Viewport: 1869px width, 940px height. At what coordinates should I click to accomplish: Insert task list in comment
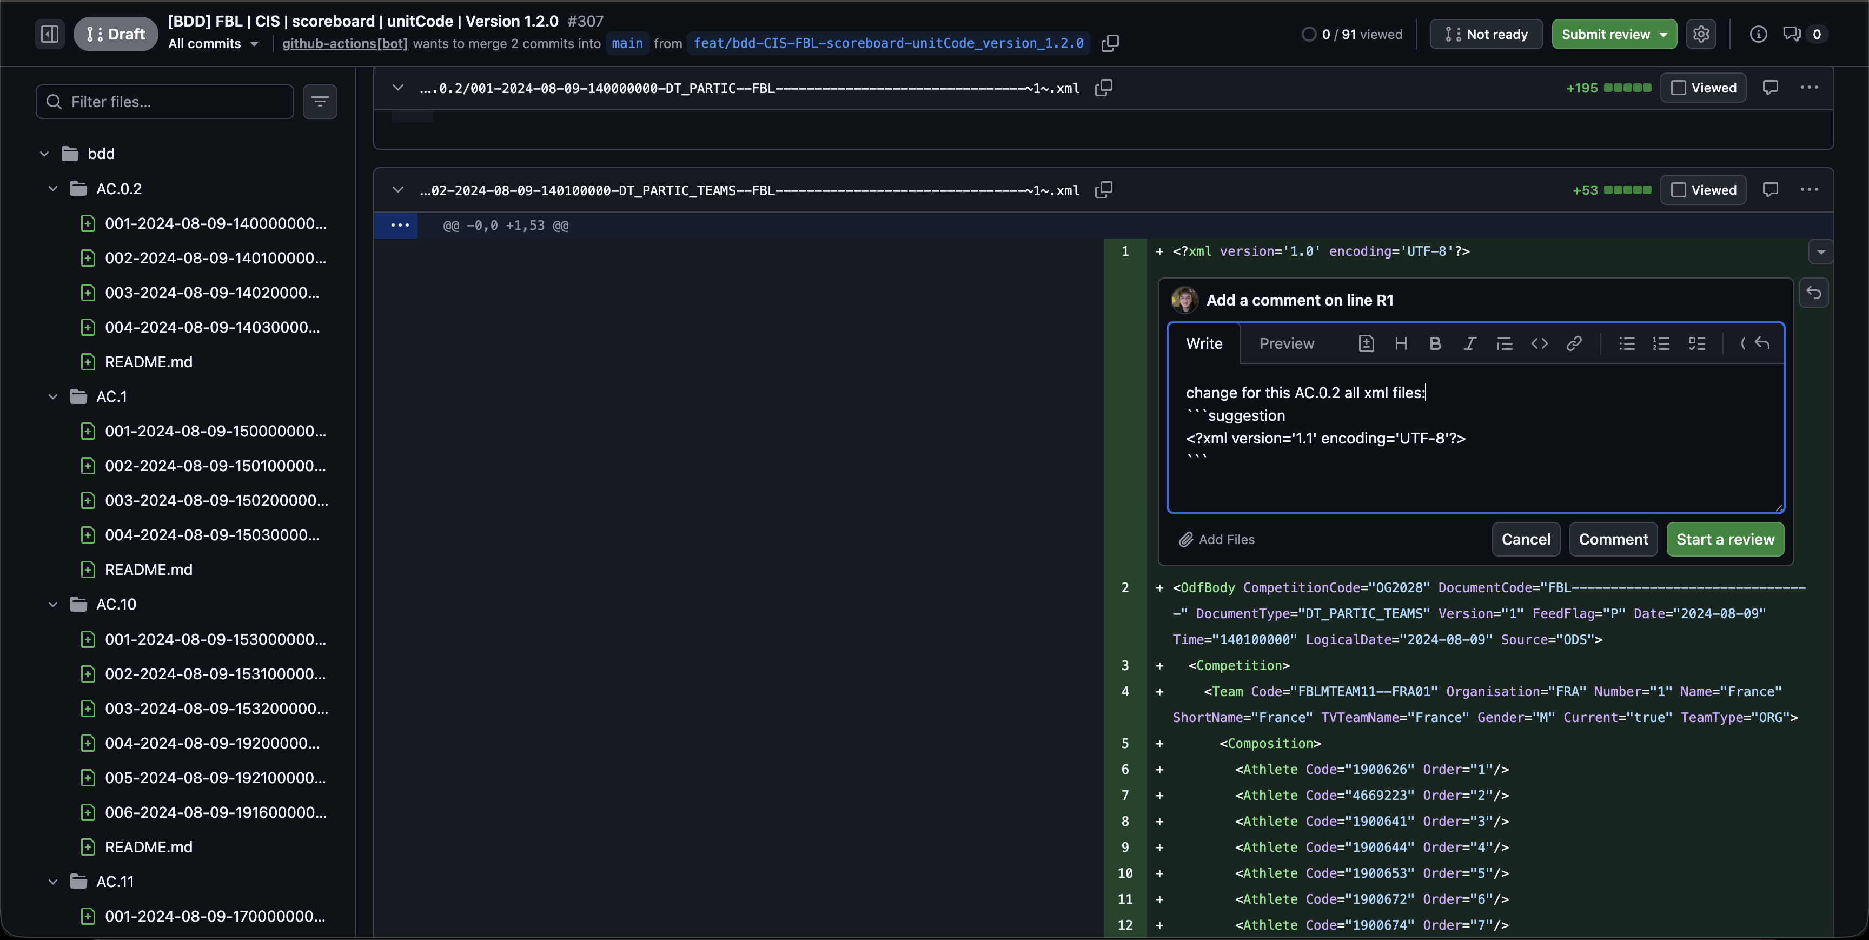pyautogui.click(x=1696, y=343)
